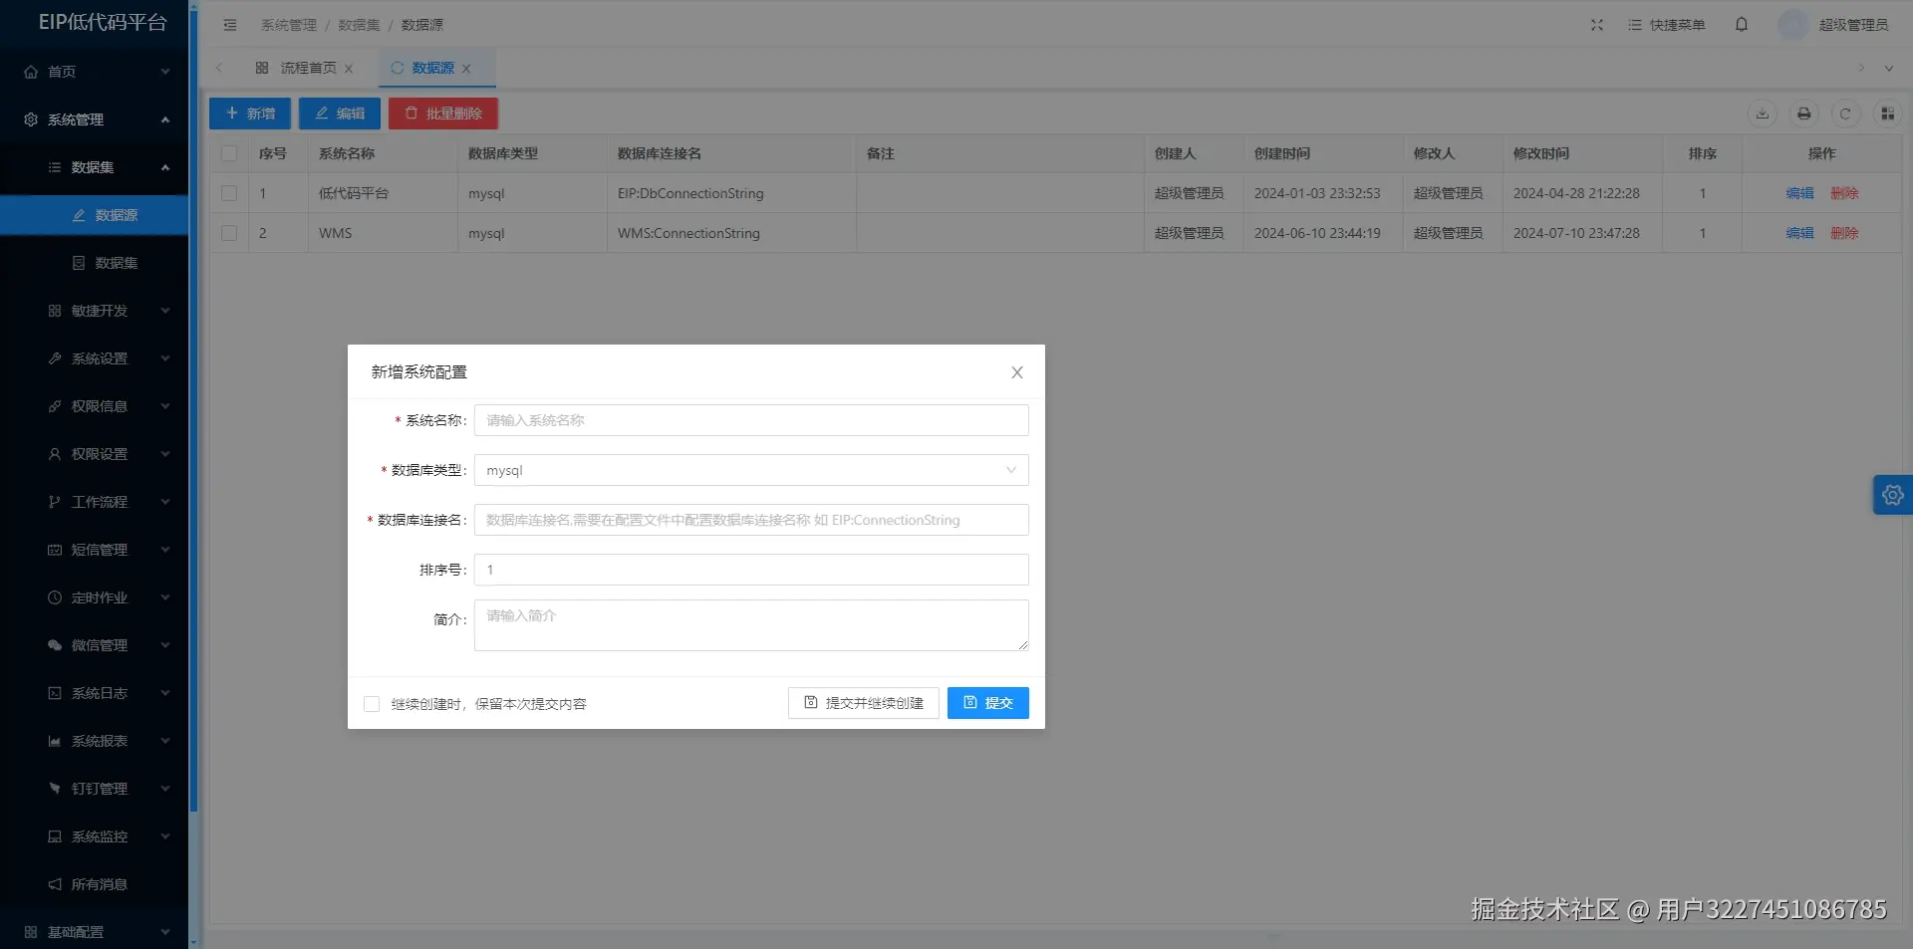Focus the 排序号 input field

[751, 570]
